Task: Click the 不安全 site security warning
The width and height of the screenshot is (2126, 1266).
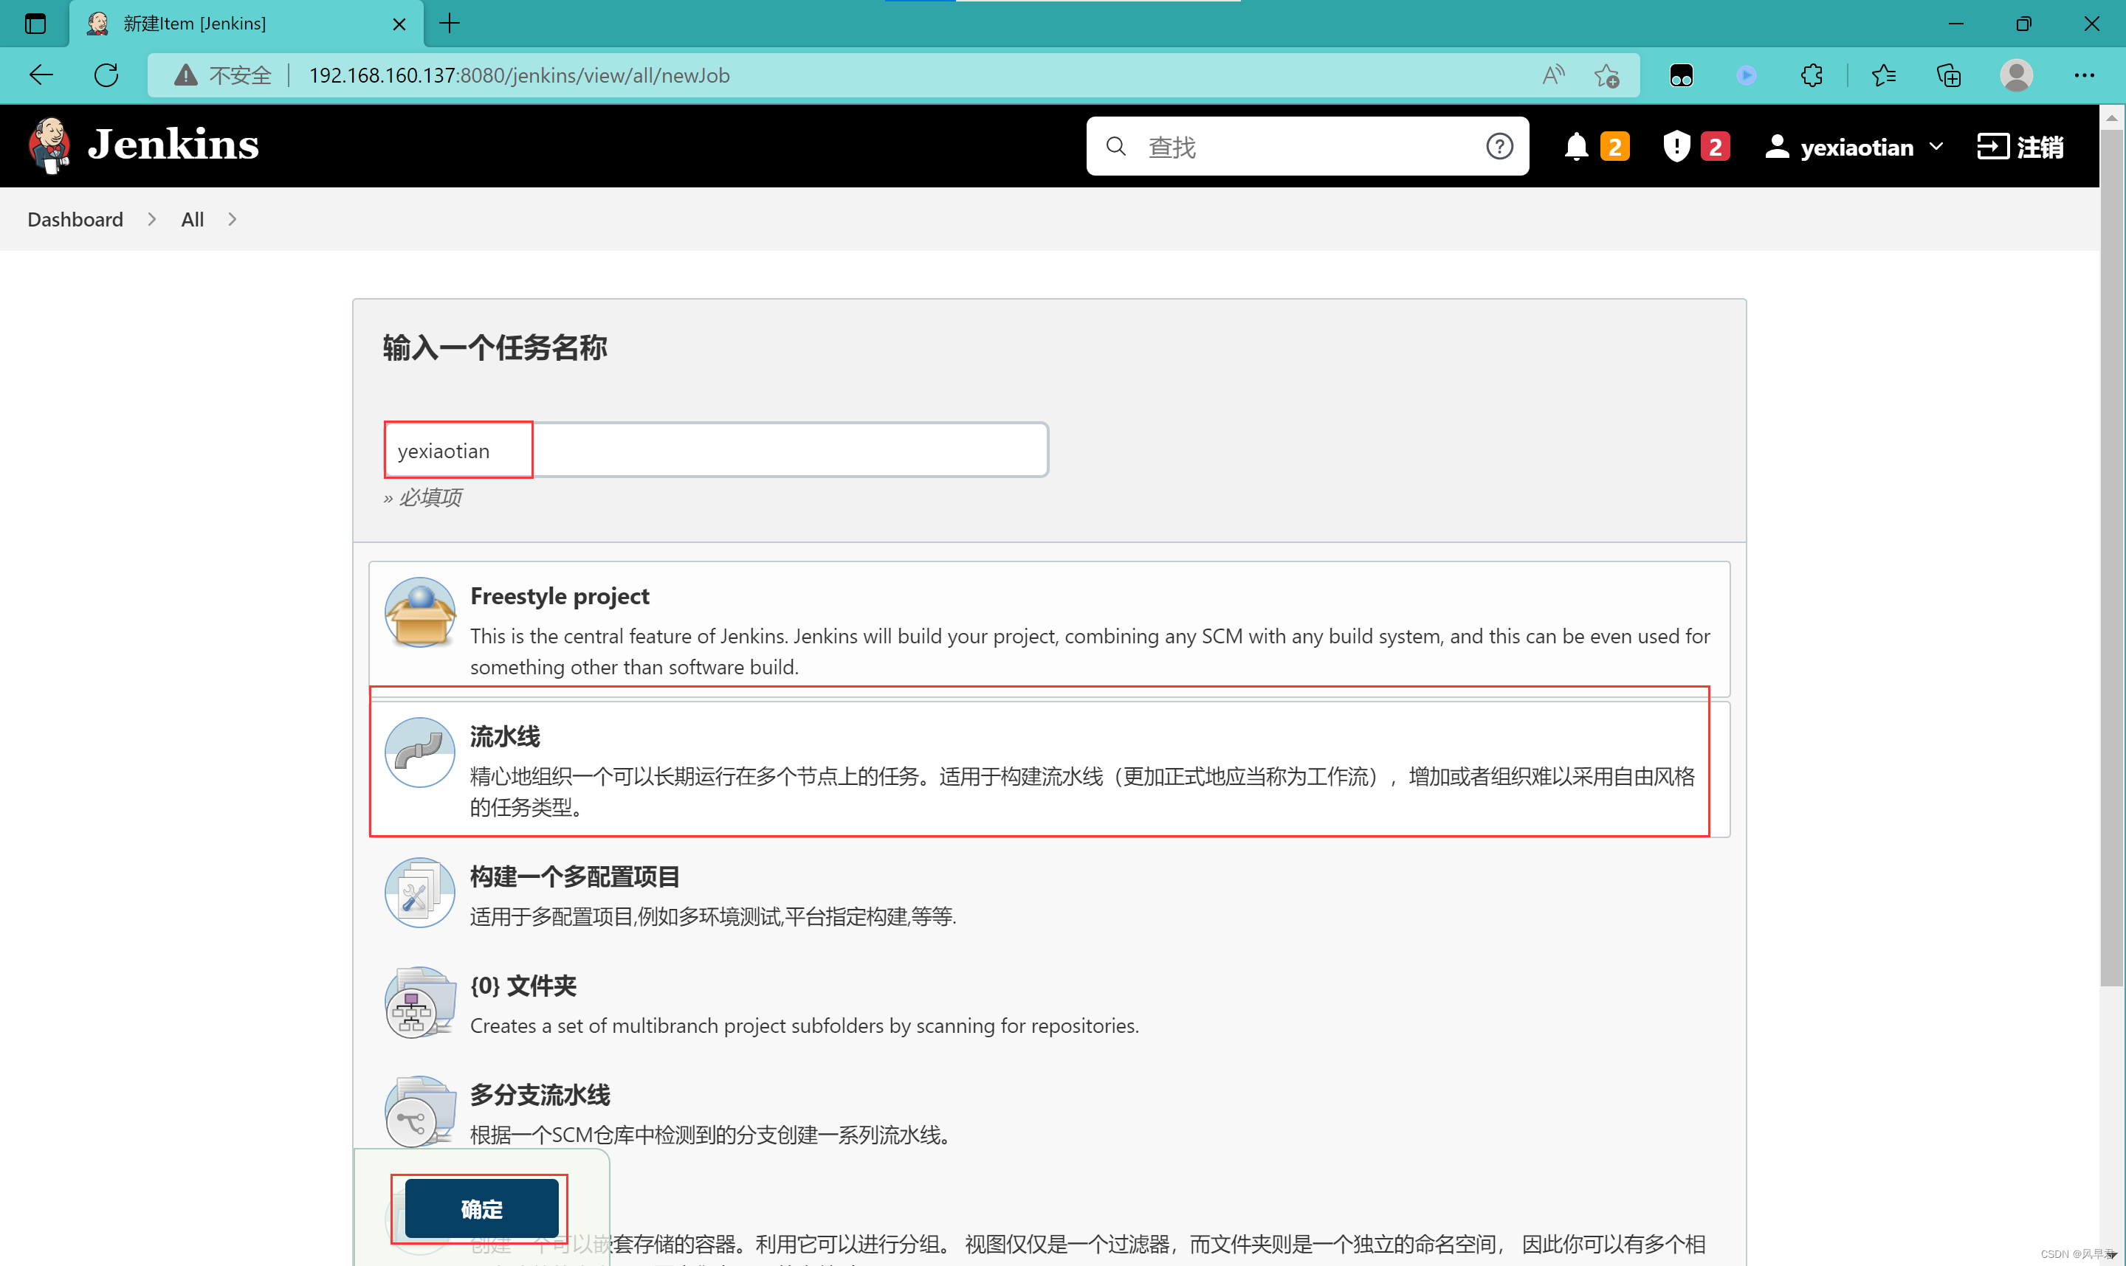Action: click(222, 75)
